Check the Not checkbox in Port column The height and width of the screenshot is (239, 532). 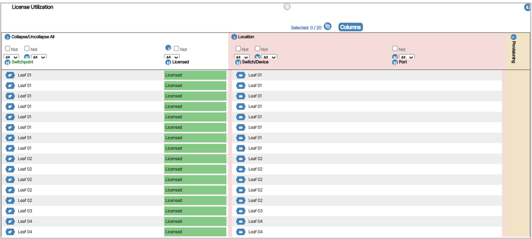click(x=395, y=49)
